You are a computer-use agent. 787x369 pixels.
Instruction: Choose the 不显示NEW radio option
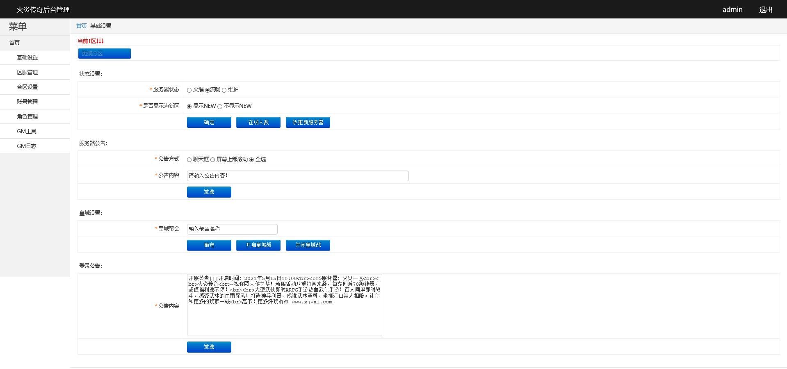click(220, 107)
